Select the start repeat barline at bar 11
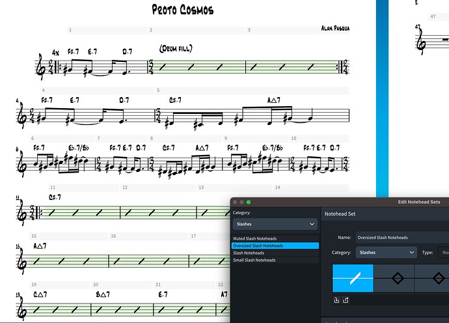Screen dimensions: 449x323 coord(38,212)
